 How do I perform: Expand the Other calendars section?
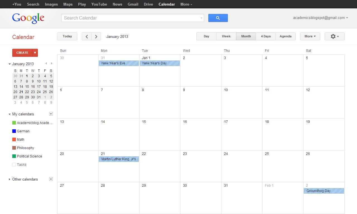[9, 179]
